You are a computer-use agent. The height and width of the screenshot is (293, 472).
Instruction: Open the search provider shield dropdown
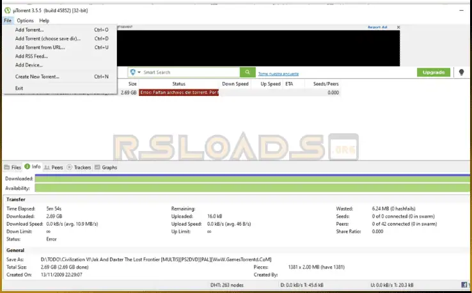point(134,72)
